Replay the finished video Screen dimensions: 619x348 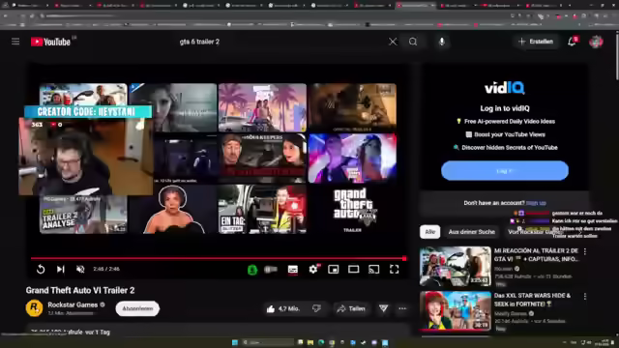pyautogui.click(x=41, y=269)
